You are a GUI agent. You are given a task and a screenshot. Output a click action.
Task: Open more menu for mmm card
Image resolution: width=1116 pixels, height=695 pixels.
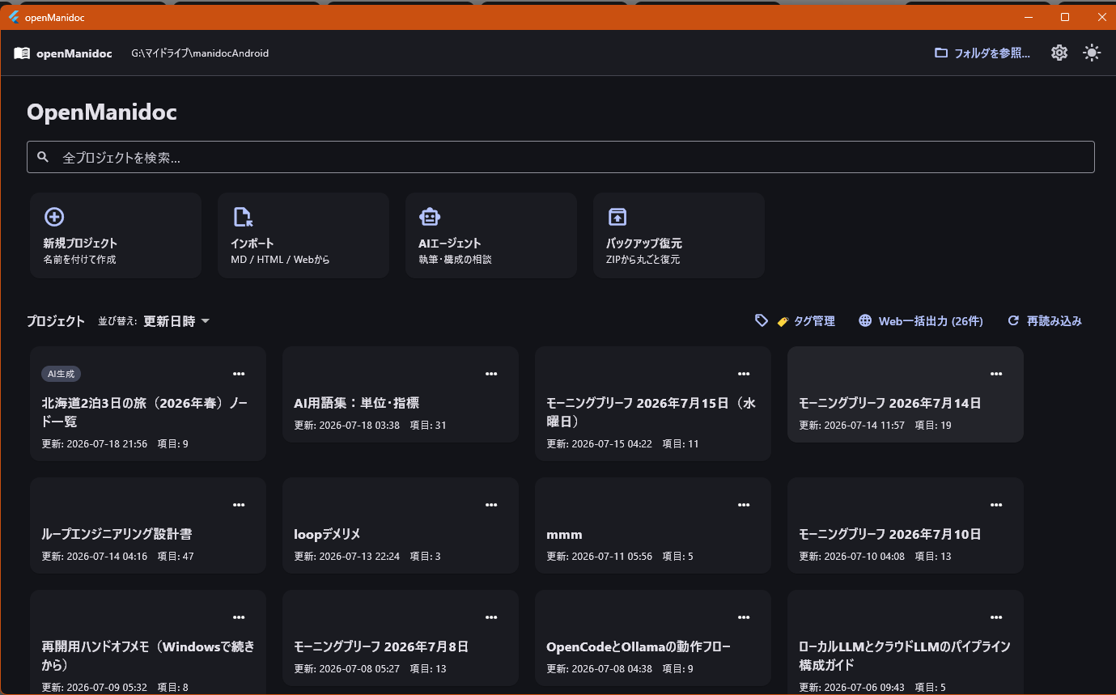click(744, 505)
